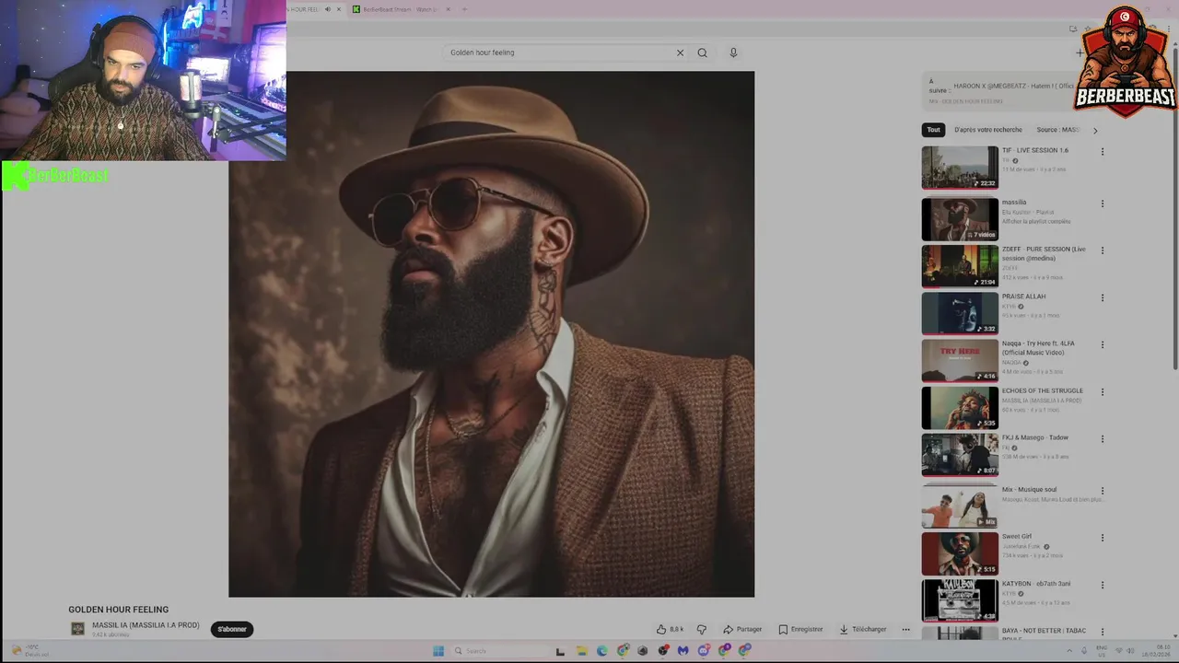Clear the search box with X icon
The width and height of the screenshot is (1179, 663).
(x=680, y=52)
